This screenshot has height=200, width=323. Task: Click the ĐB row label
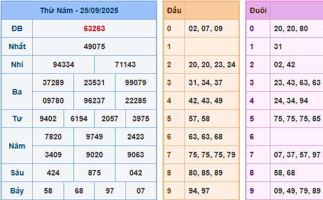[17, 28]
